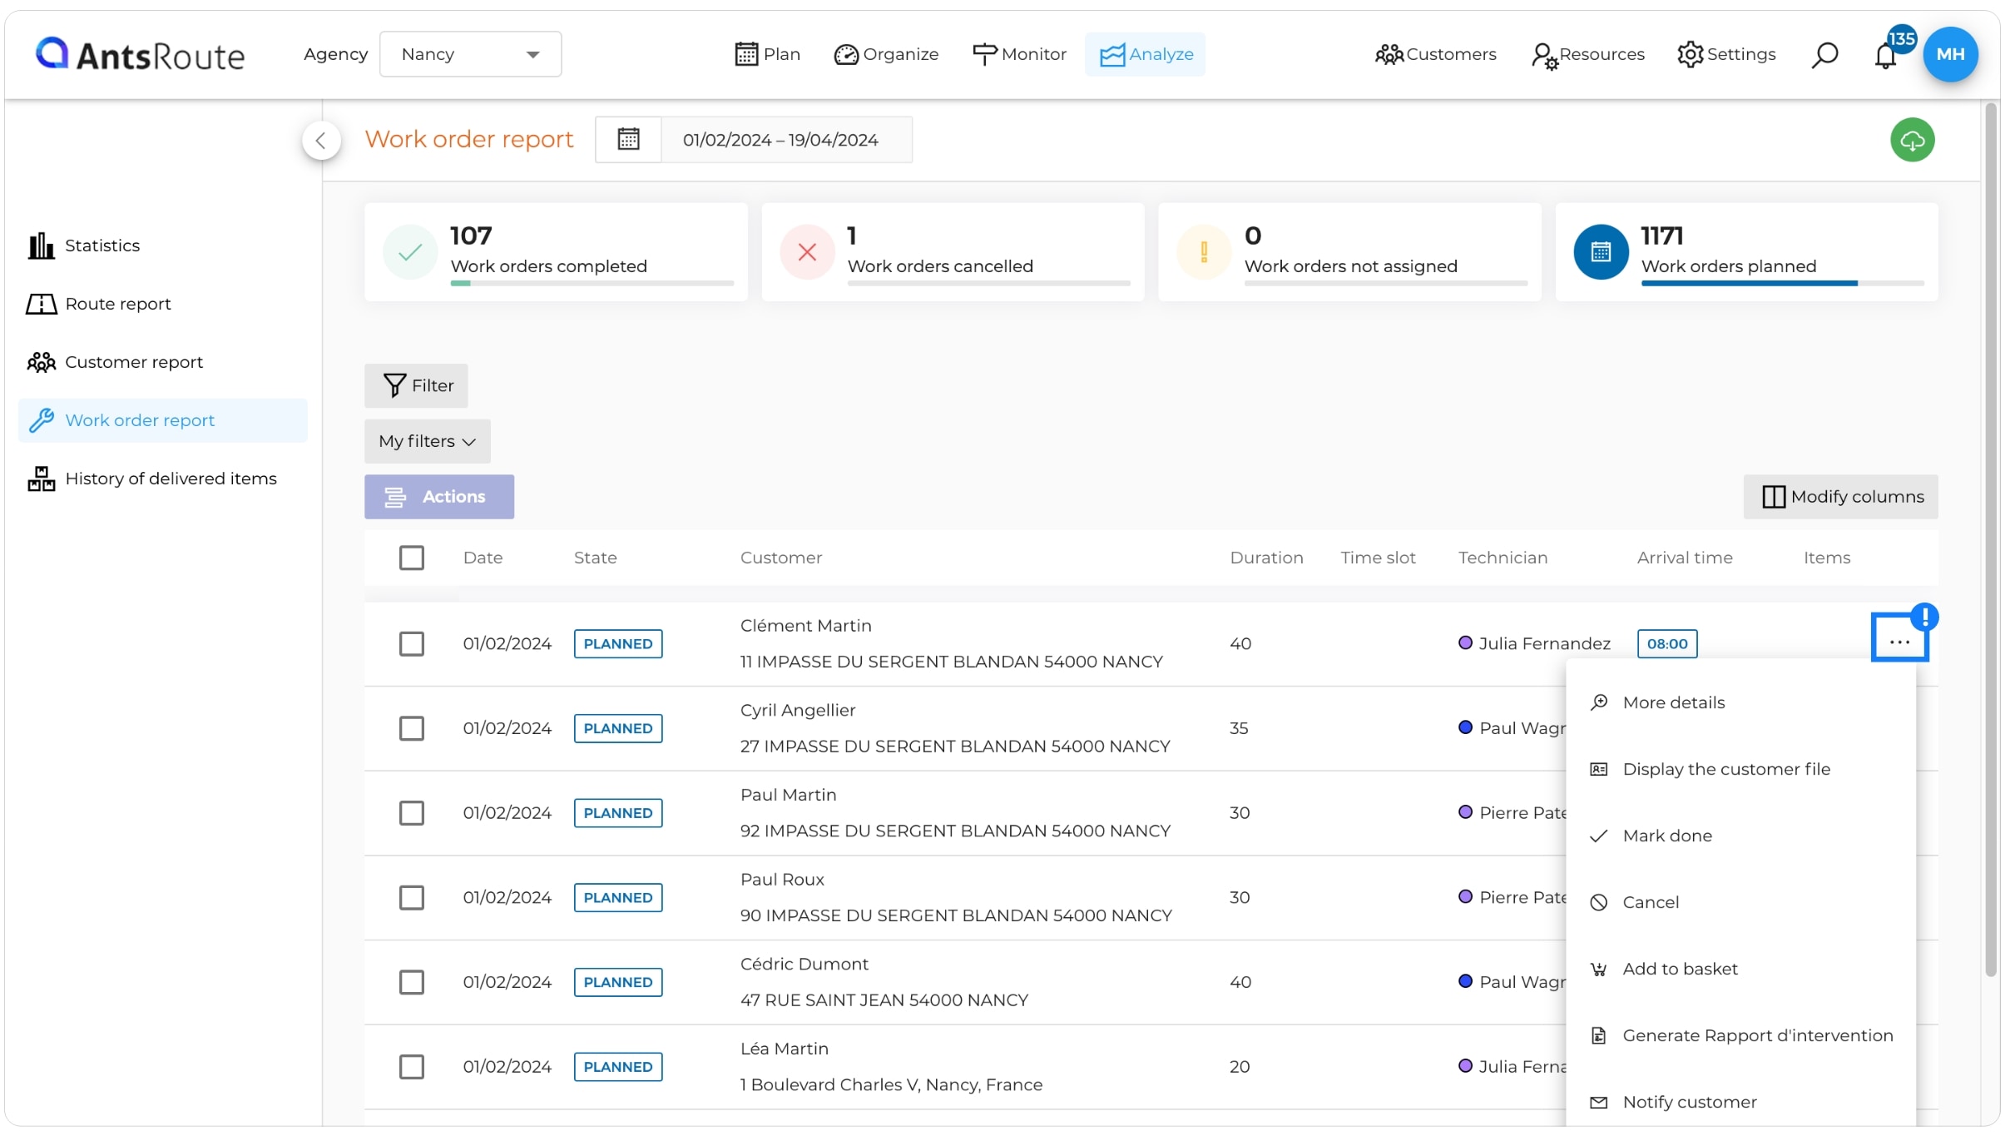Open the Actions dropdown menu

[x=439, y=497]
